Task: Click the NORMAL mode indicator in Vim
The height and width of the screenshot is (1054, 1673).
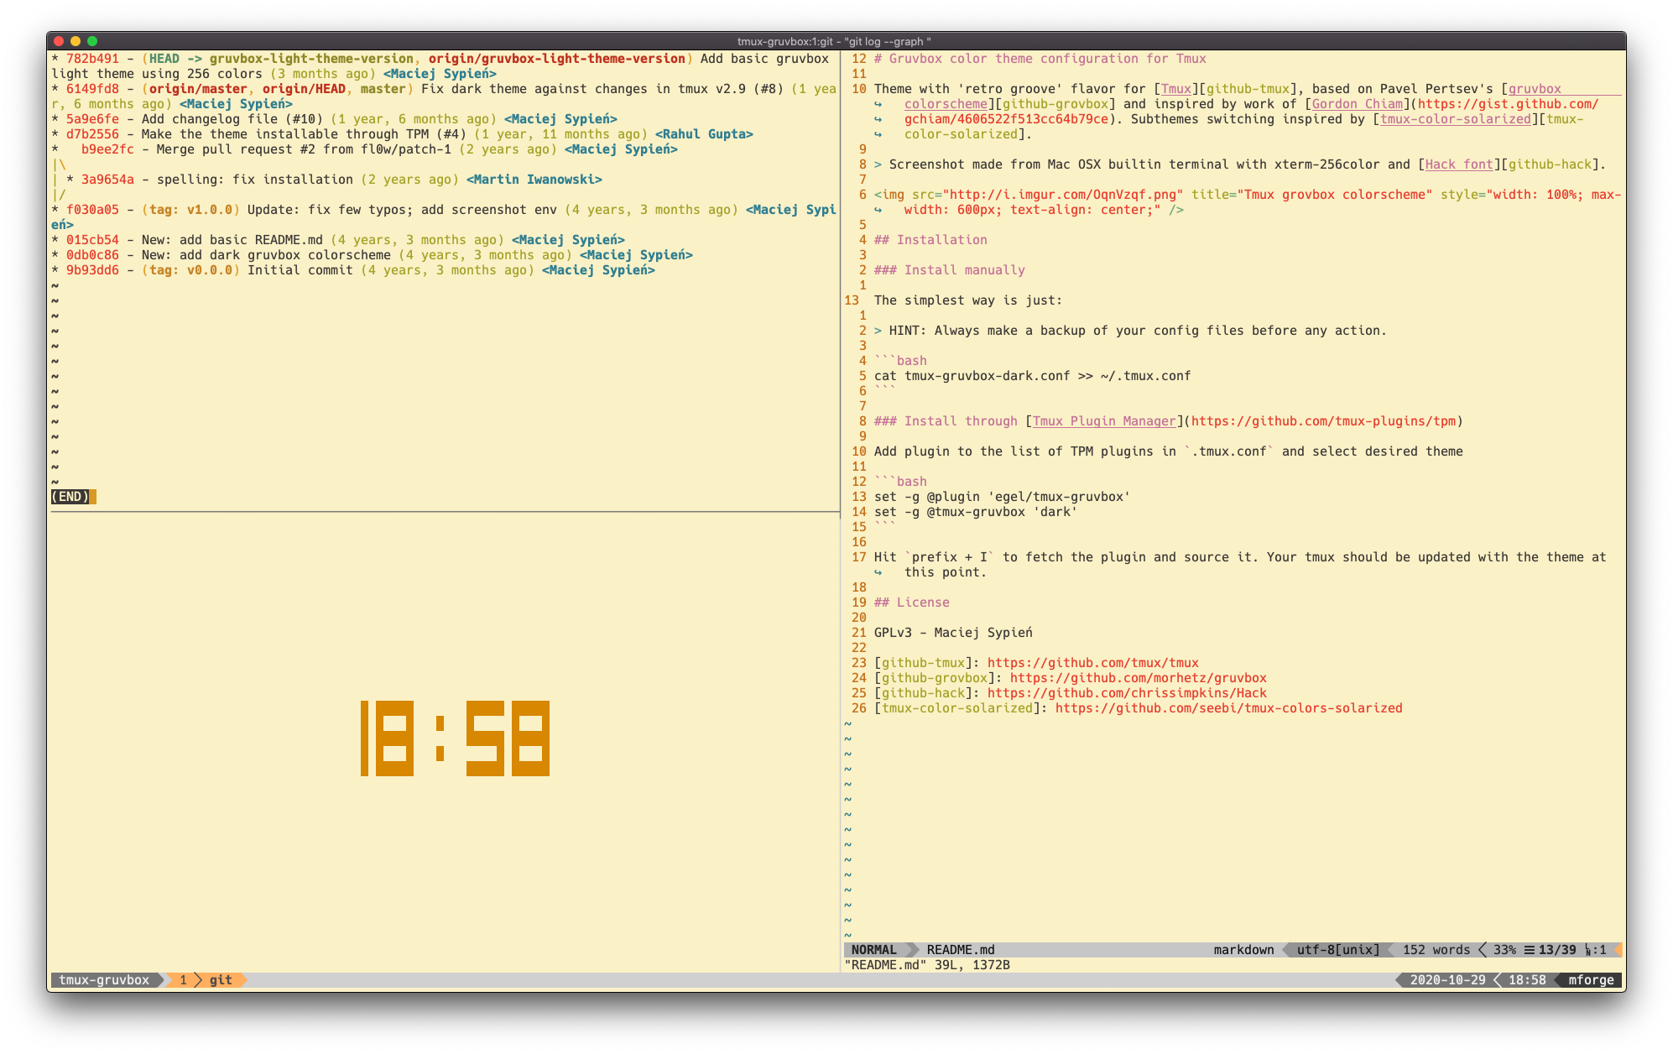Action: 873,950
